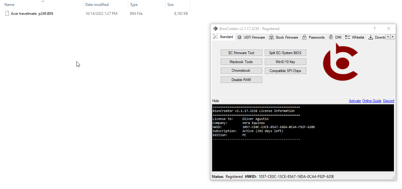Go to the Whitelist tab

click(355, 37)
